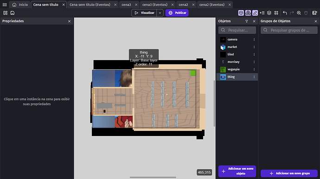
Task: Toggle the Objects panel icon
Action: 241,13
